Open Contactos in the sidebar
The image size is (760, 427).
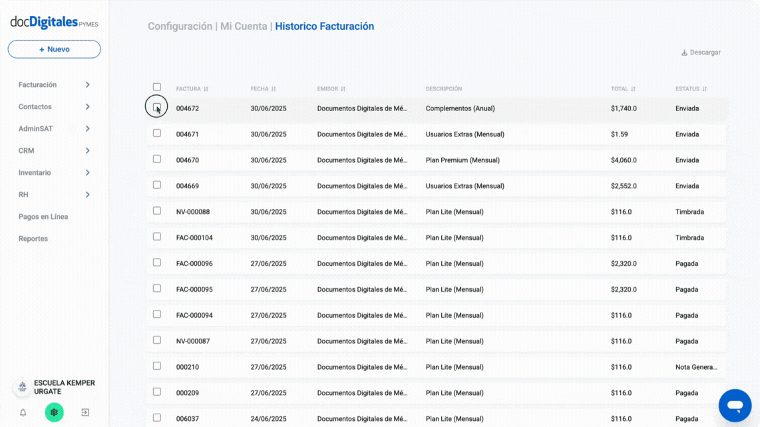click(x=35, y=106)
